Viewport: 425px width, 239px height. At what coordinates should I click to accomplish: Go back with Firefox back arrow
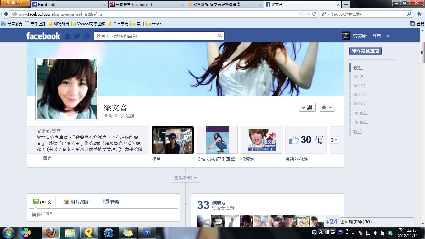(6, 14)
